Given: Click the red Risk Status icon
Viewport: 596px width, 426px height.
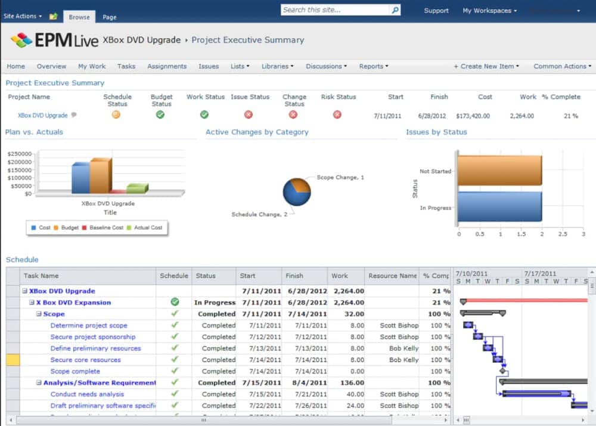Looking at the screenshot, I should [337, 115].
